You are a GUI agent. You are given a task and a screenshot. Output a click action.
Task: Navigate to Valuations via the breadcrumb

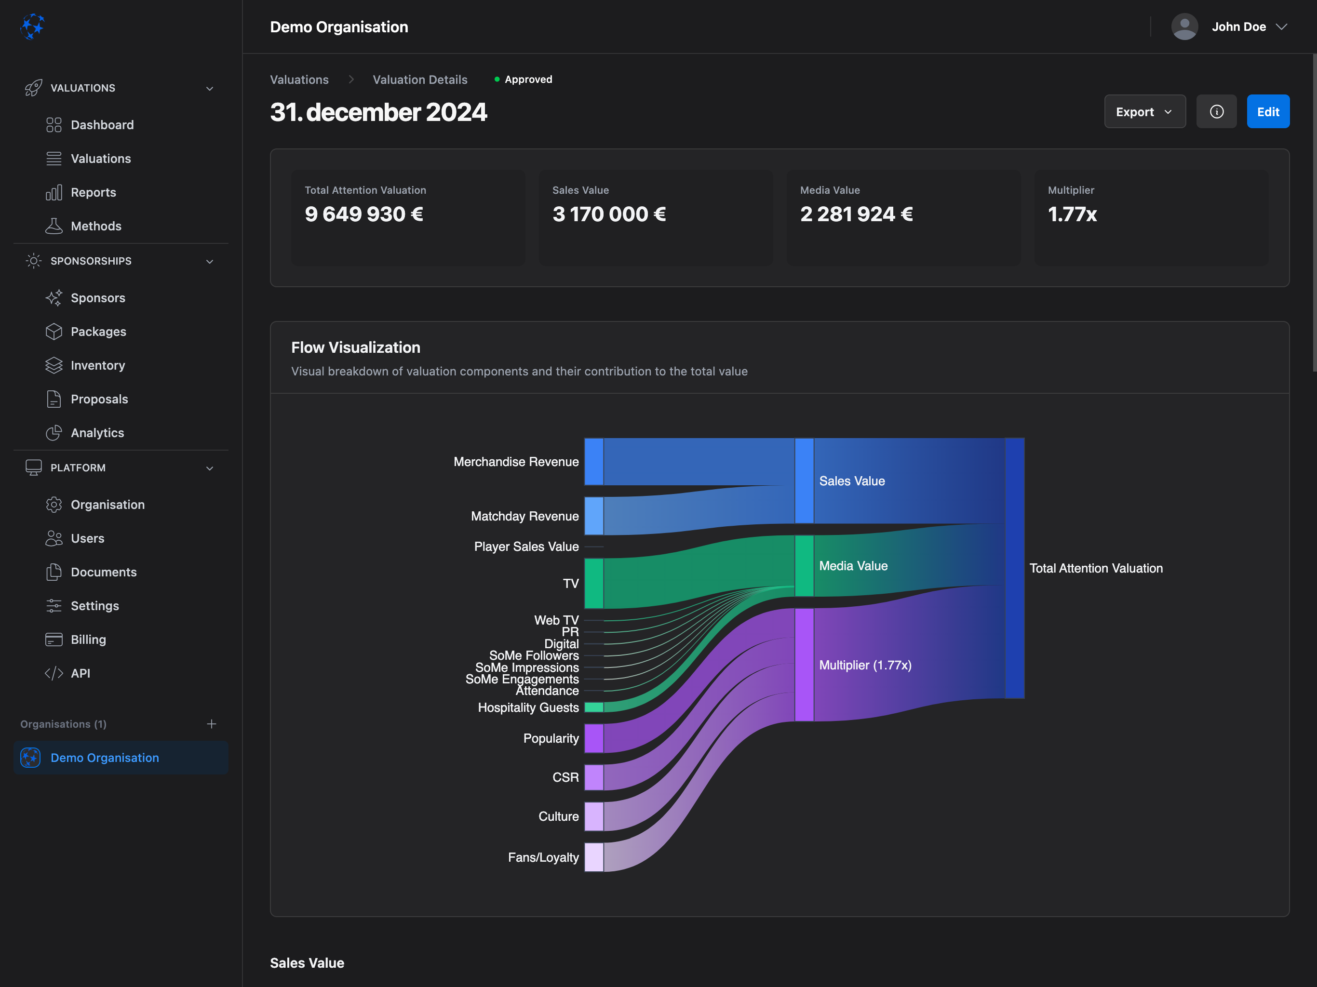[x=299, y=79]
